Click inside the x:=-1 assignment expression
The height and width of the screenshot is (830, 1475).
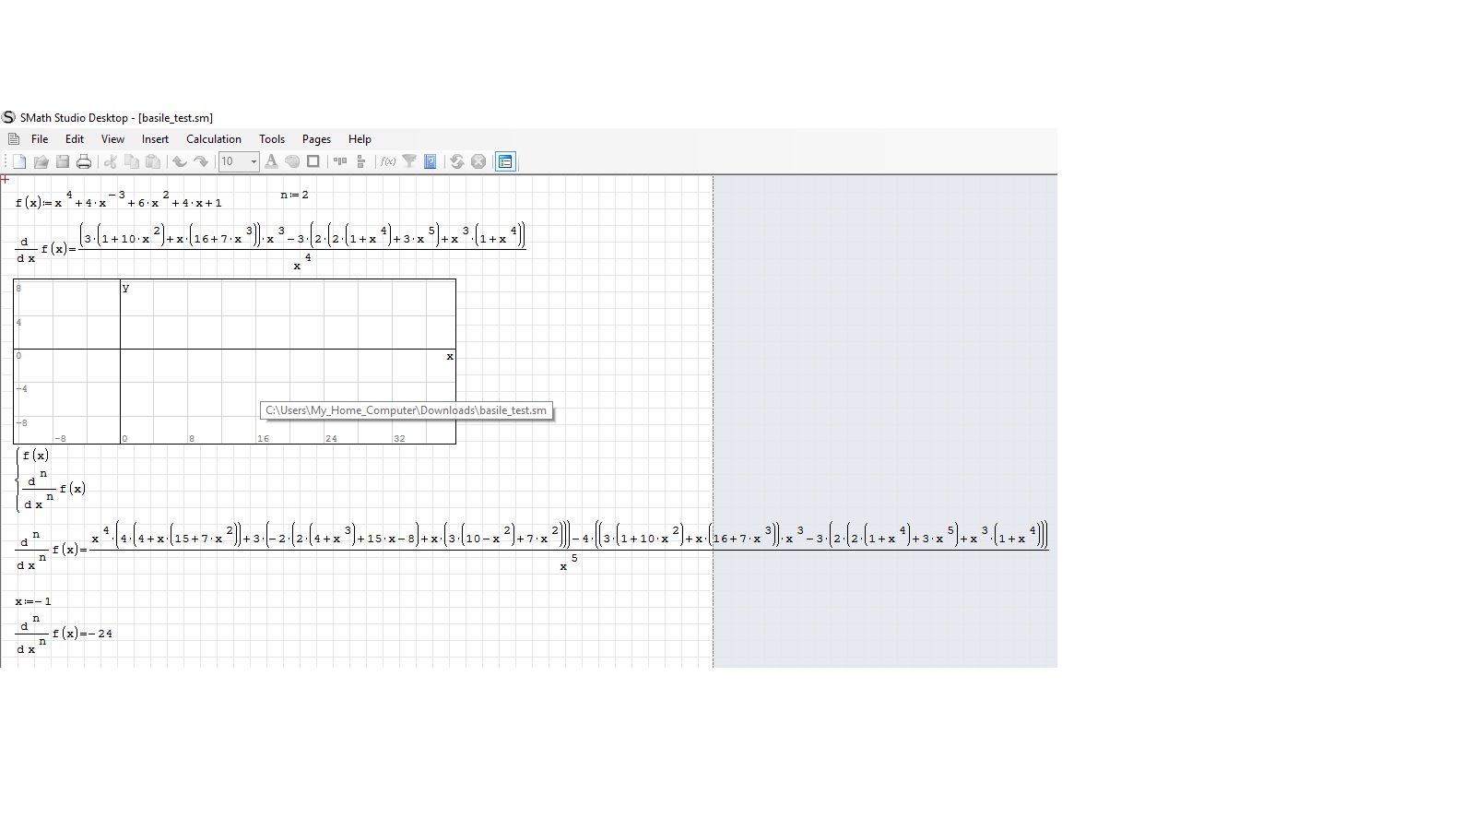[33, 600]
